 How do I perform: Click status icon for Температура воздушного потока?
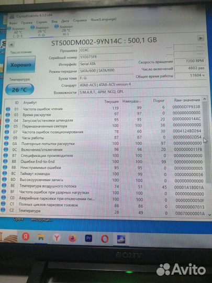pyautogui.click(x=4, y=186)
